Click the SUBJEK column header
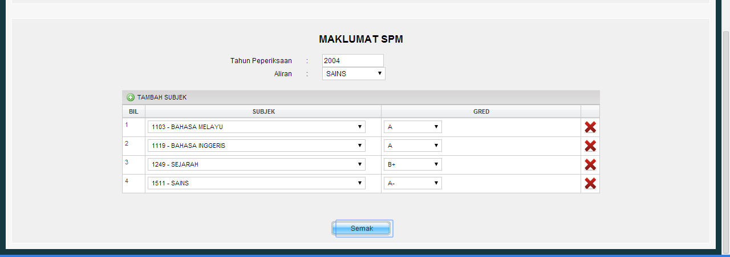The width and height of the screenshot is (730, 257). pos(263,111)
